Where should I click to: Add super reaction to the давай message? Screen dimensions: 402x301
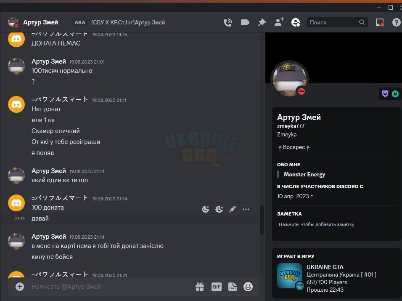219,209
